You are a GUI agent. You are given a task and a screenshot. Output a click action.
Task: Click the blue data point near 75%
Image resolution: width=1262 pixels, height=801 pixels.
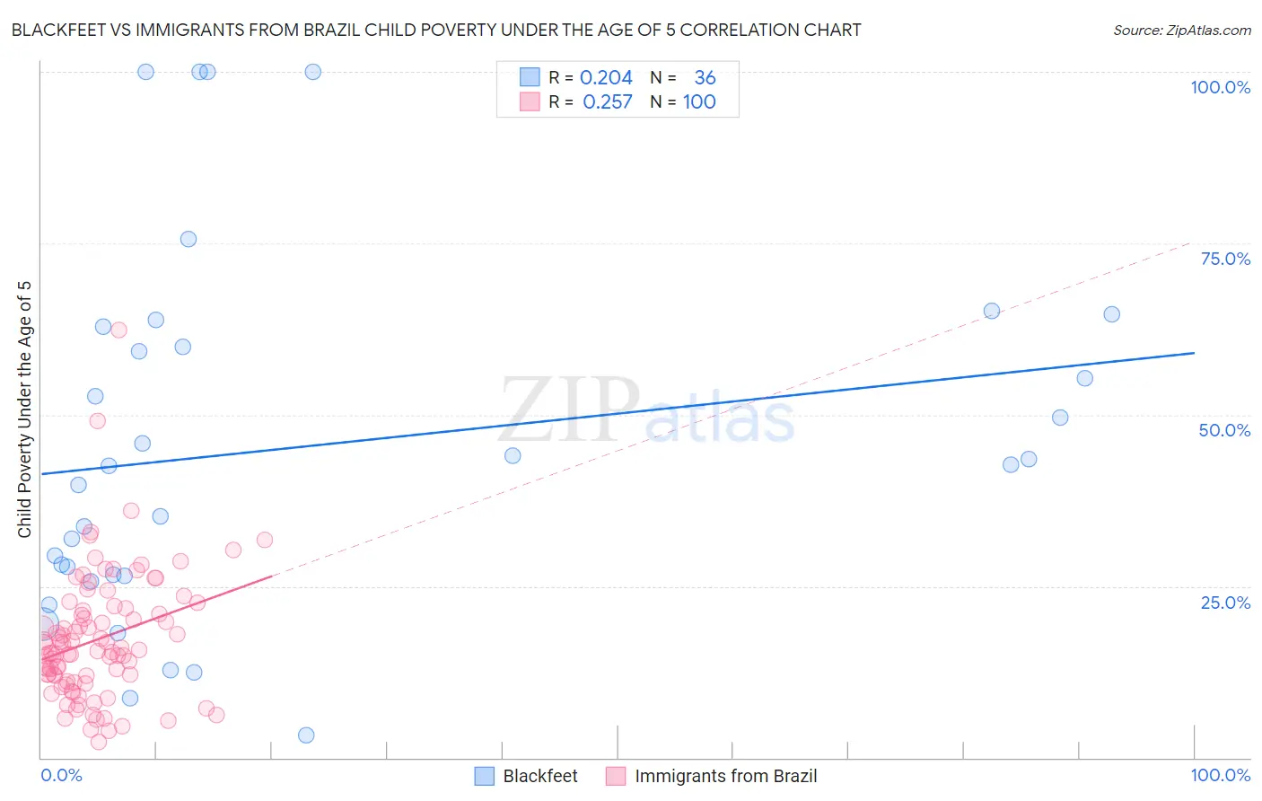pyautogui.click(x=188, y=239)
